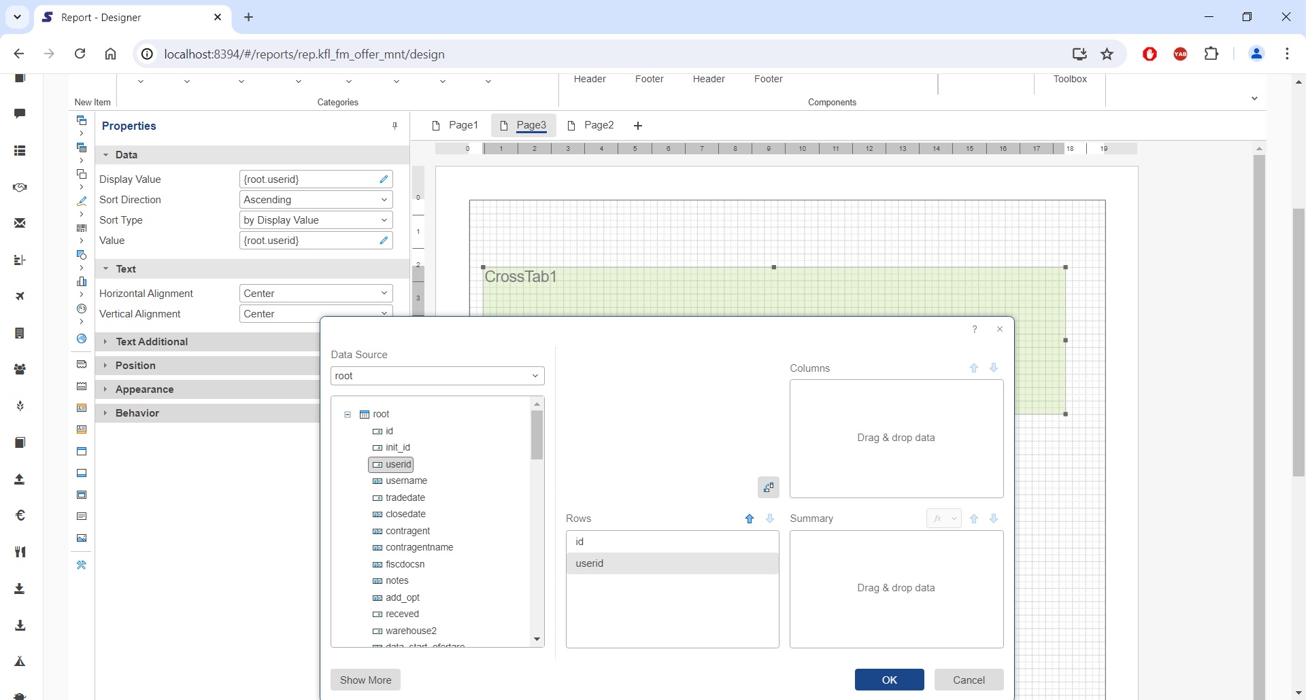Collapse the ribbon with the chevron

(1255, 99)
